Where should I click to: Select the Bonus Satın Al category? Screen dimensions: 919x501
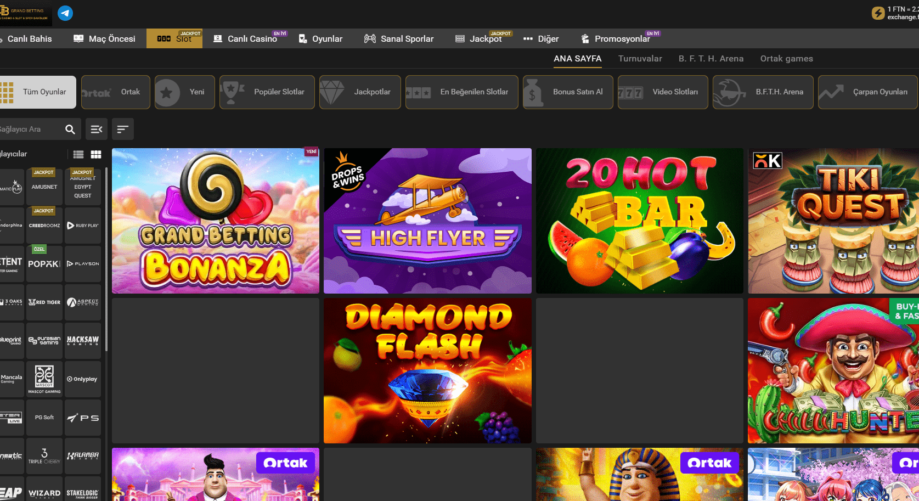pos(568,92)
